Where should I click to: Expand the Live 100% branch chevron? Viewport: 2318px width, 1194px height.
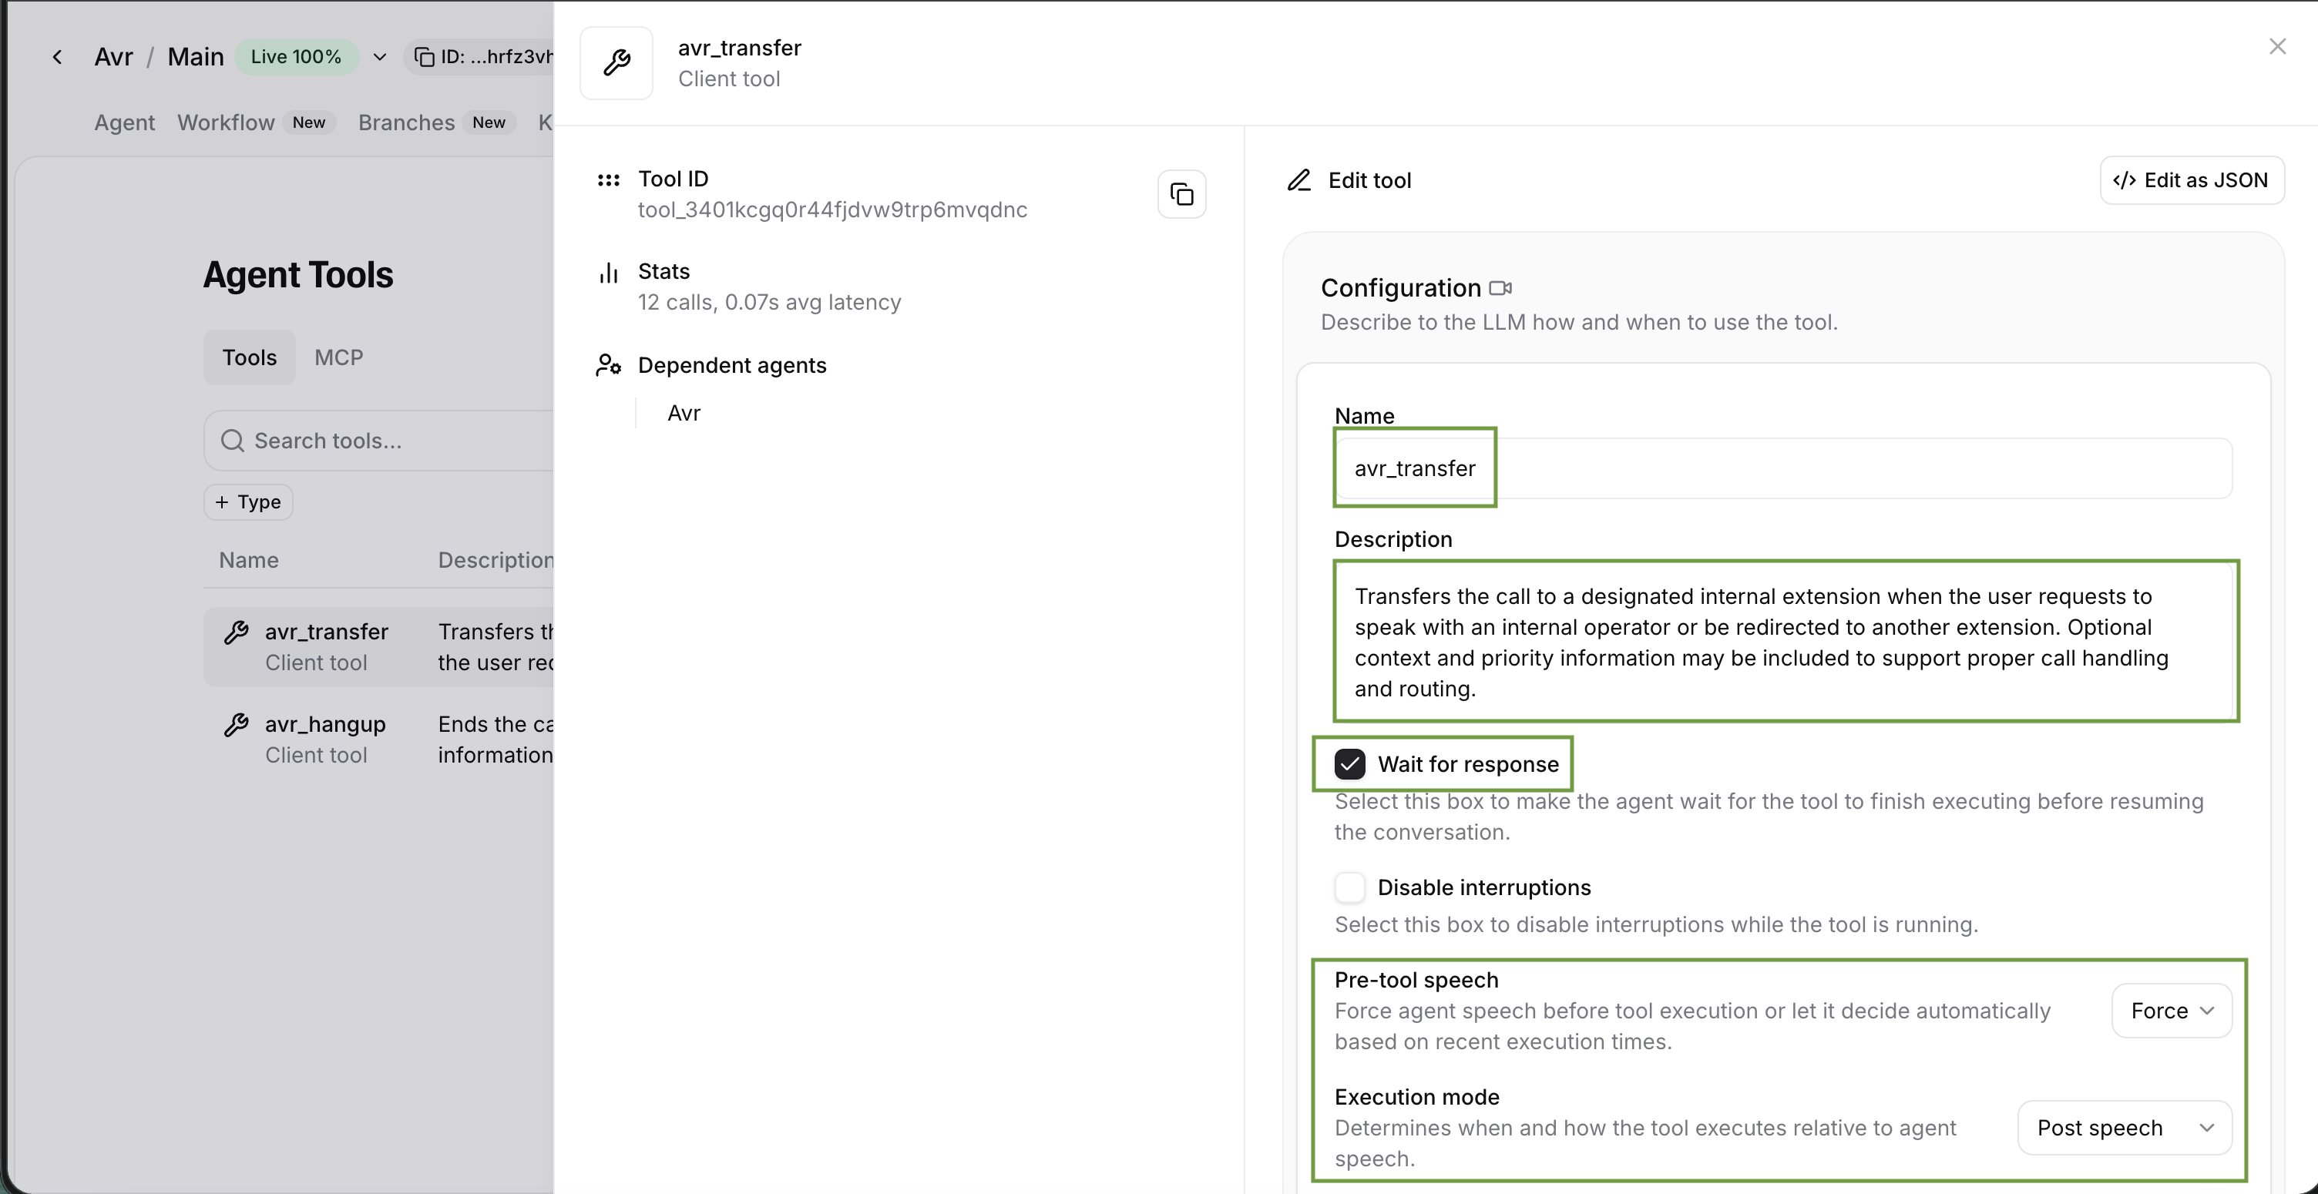(x=380, y=57)
